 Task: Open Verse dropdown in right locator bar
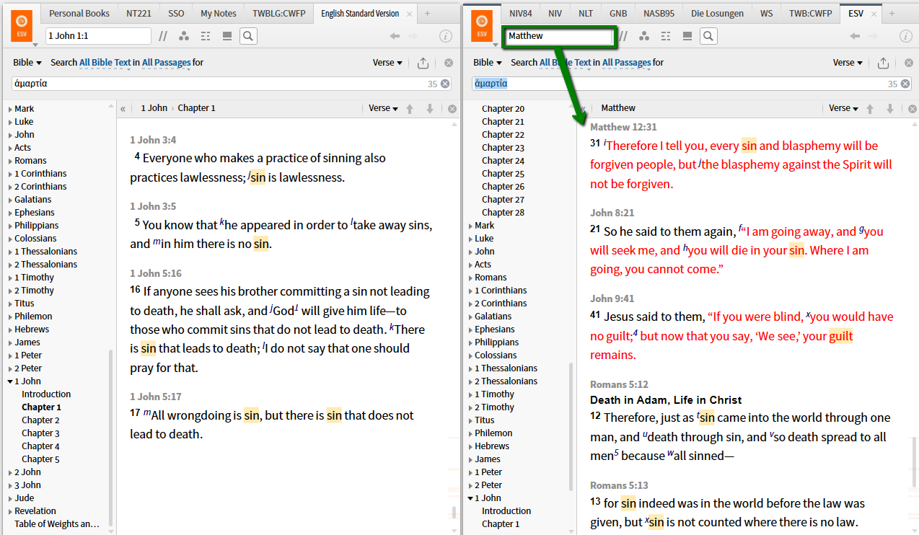click(843, 108)
